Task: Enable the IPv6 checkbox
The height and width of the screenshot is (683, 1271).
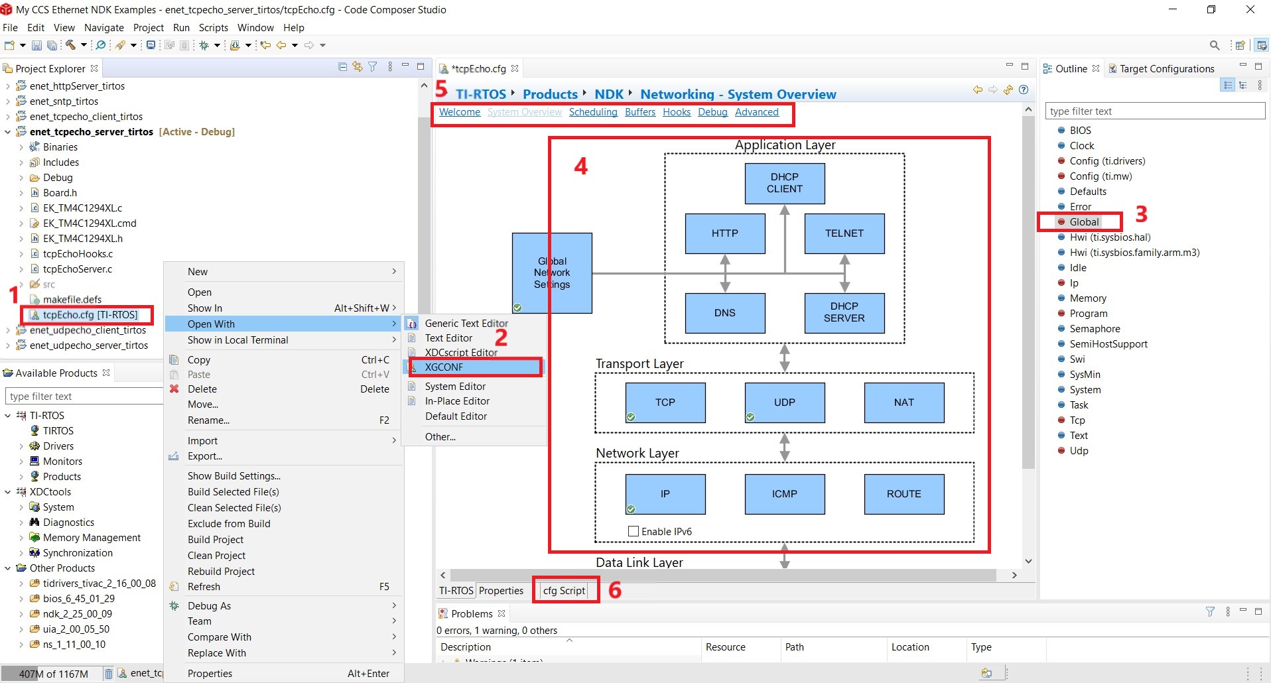Action: click(634, 531)
